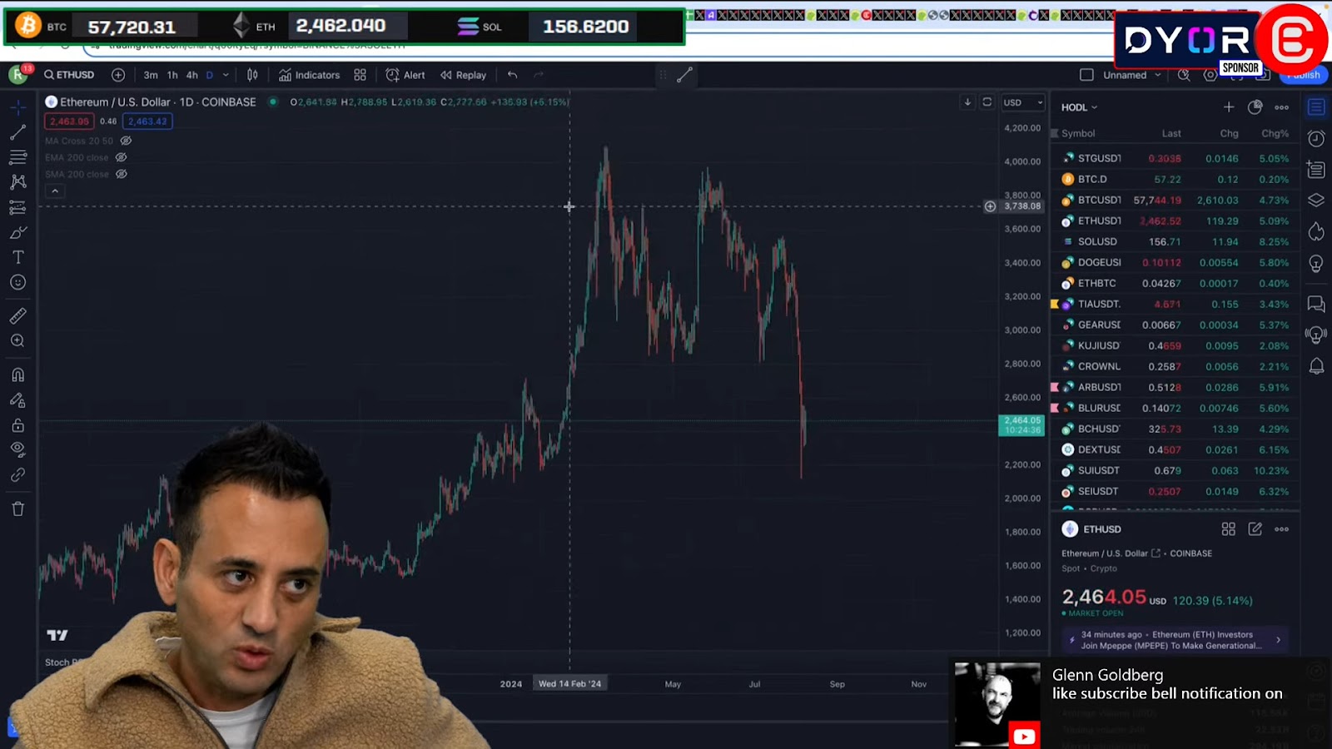Viewport: 1332px width, 749px height.
Task: Select the D daily timeframe
Action: tap(210, 75)
